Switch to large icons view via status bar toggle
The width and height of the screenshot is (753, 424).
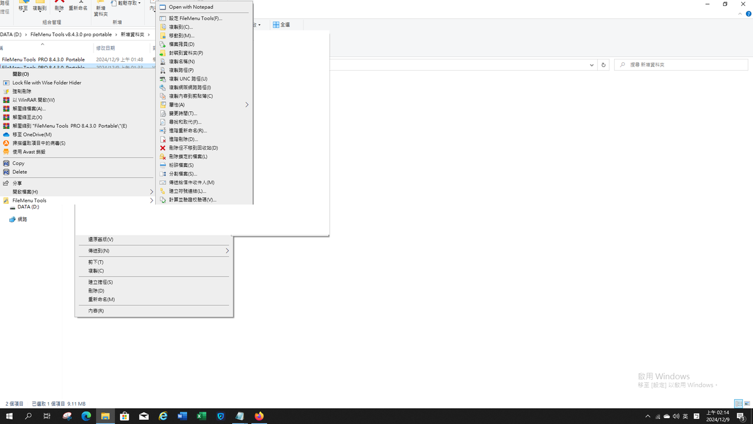point(747,403)
